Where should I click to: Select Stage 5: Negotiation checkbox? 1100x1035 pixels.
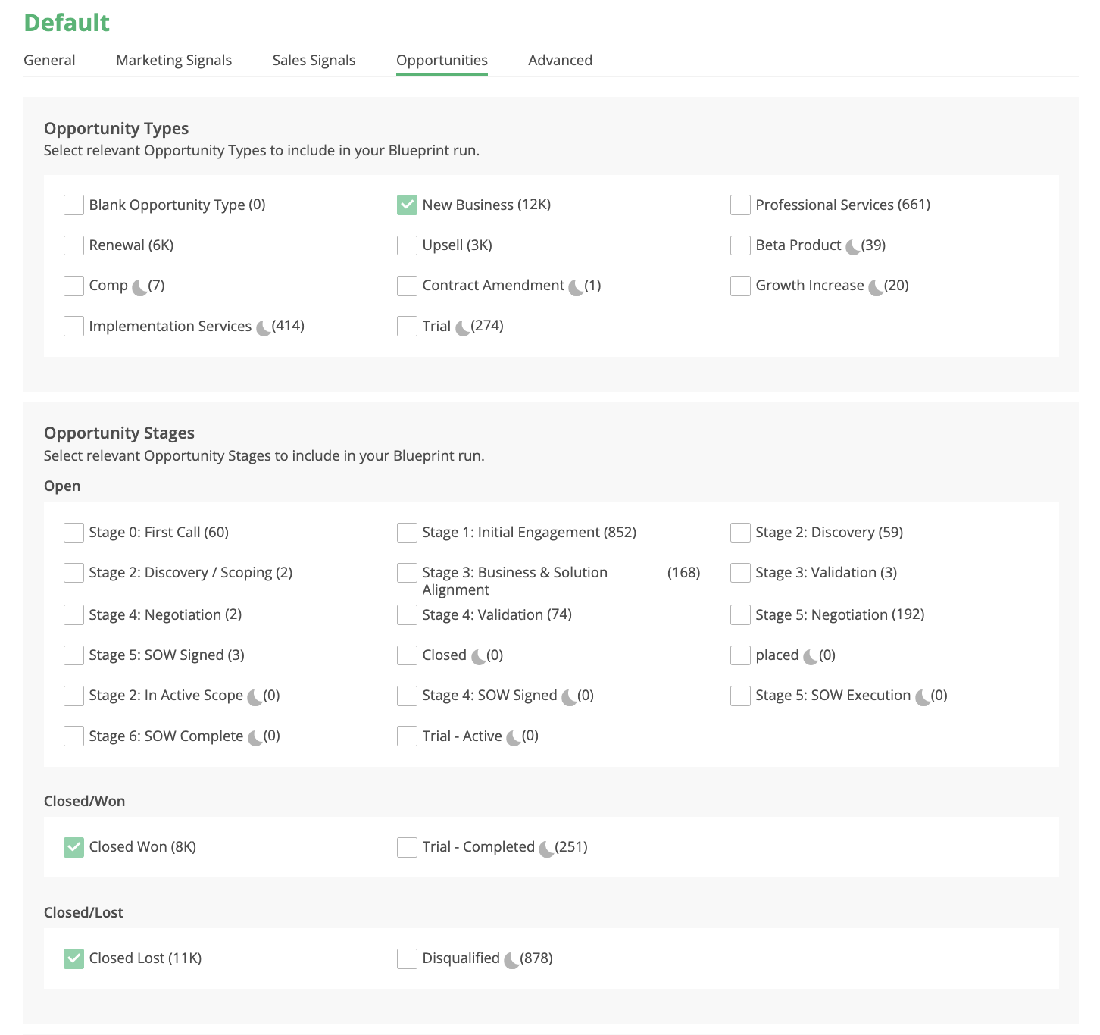coord(740,615)
